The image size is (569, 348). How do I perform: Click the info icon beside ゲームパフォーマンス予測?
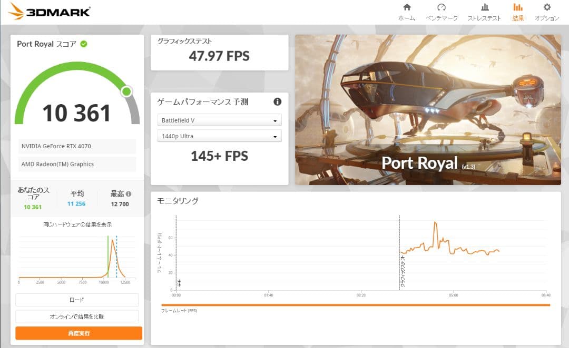[278, 102]
